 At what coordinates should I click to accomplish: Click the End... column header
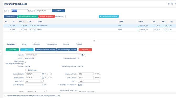click(x=30, y=22)
